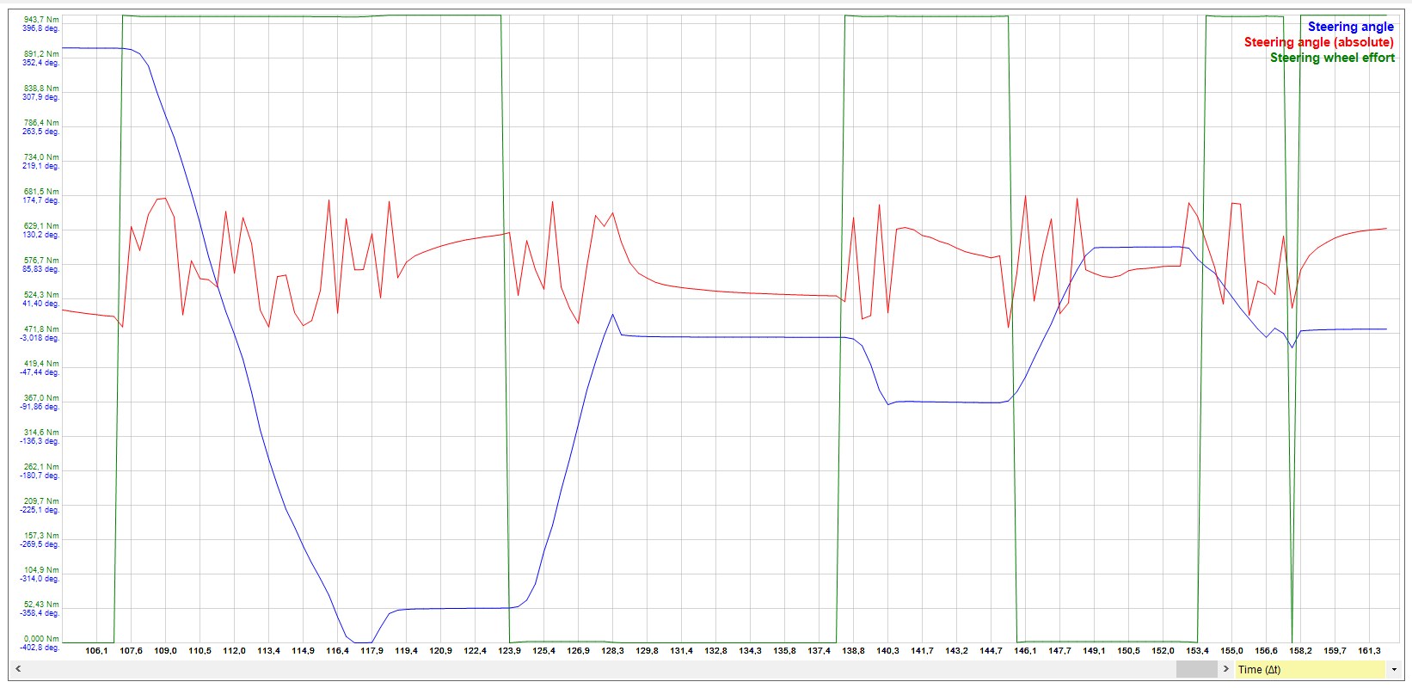Select the red Steering angle (absolute) legend label
The image size is (1412, 688).
(1318, 42)
